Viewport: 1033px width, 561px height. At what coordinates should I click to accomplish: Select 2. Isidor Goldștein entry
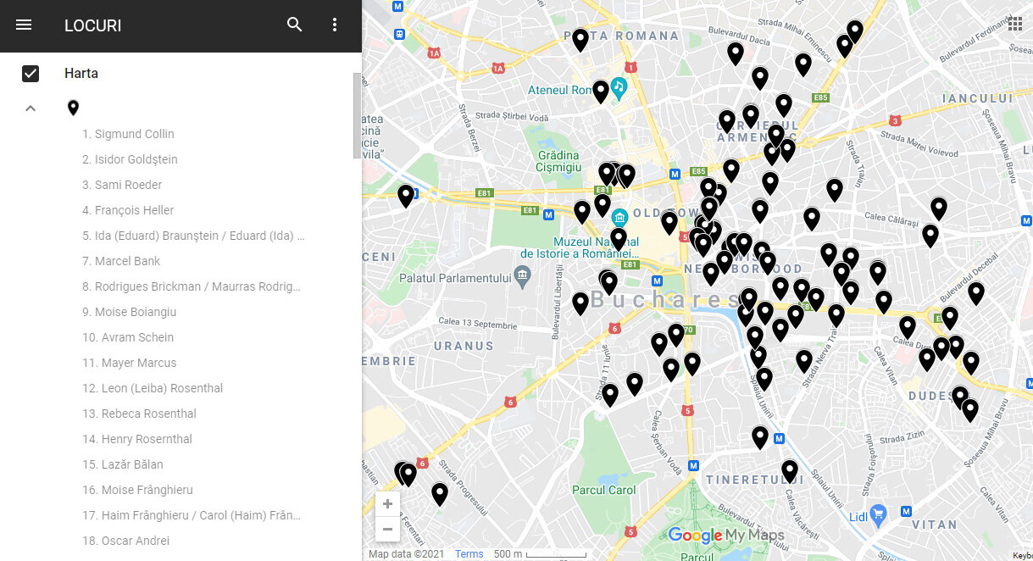click(130, 159)
